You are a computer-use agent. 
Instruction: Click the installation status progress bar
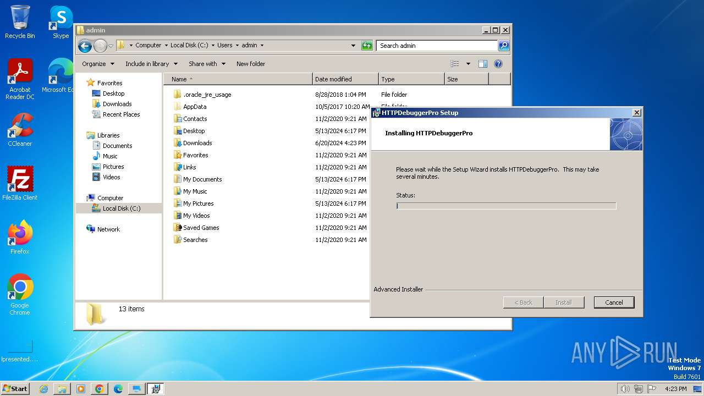pos(506,206)
